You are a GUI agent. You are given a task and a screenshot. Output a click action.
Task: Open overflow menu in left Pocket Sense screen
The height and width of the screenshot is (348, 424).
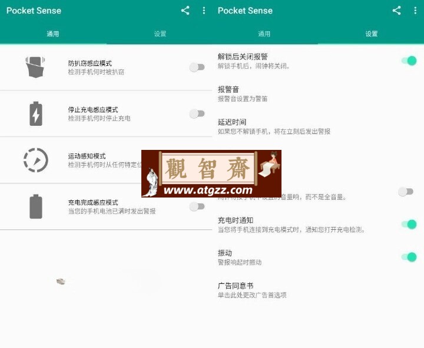[x=204, y=11]
